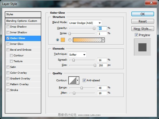
Task: Enable the Stroke checkbox
Action: tap(8, 90)
